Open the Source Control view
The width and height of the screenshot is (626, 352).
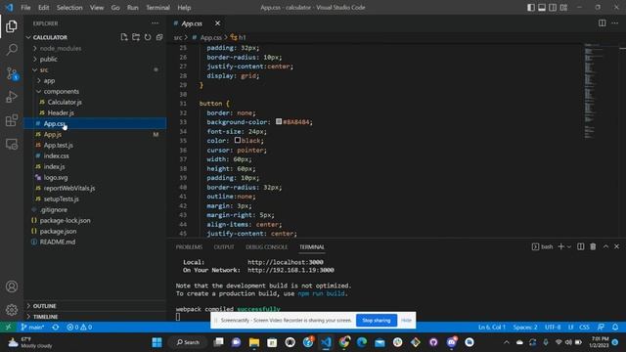(x=12, y=73)
